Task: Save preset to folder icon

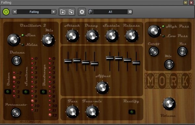Action: click(71, 12)
